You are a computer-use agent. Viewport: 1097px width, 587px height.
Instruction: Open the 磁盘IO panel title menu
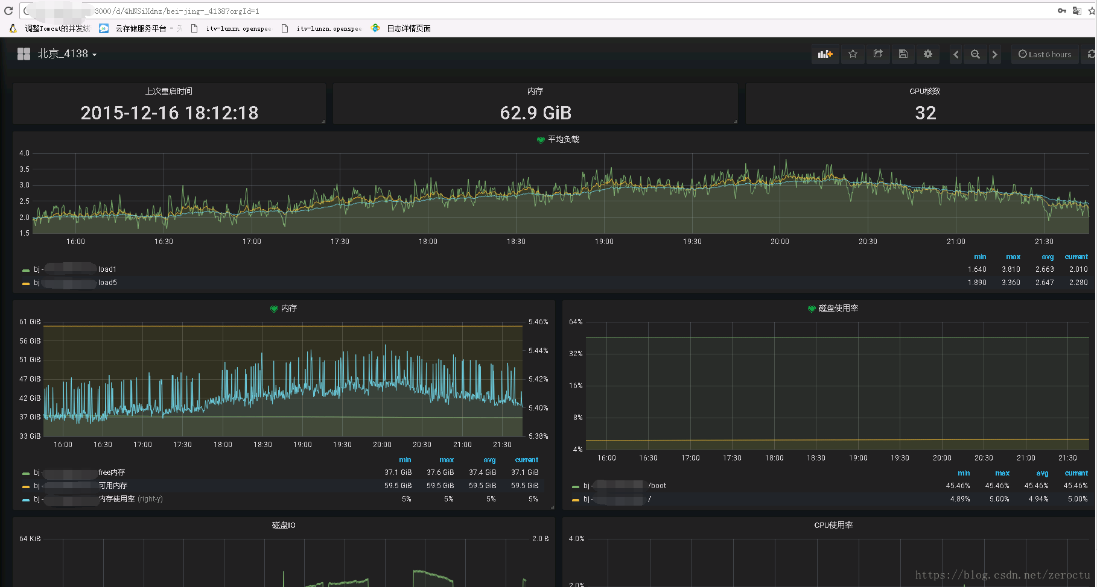pyautogui.click(x=284, y=525)
